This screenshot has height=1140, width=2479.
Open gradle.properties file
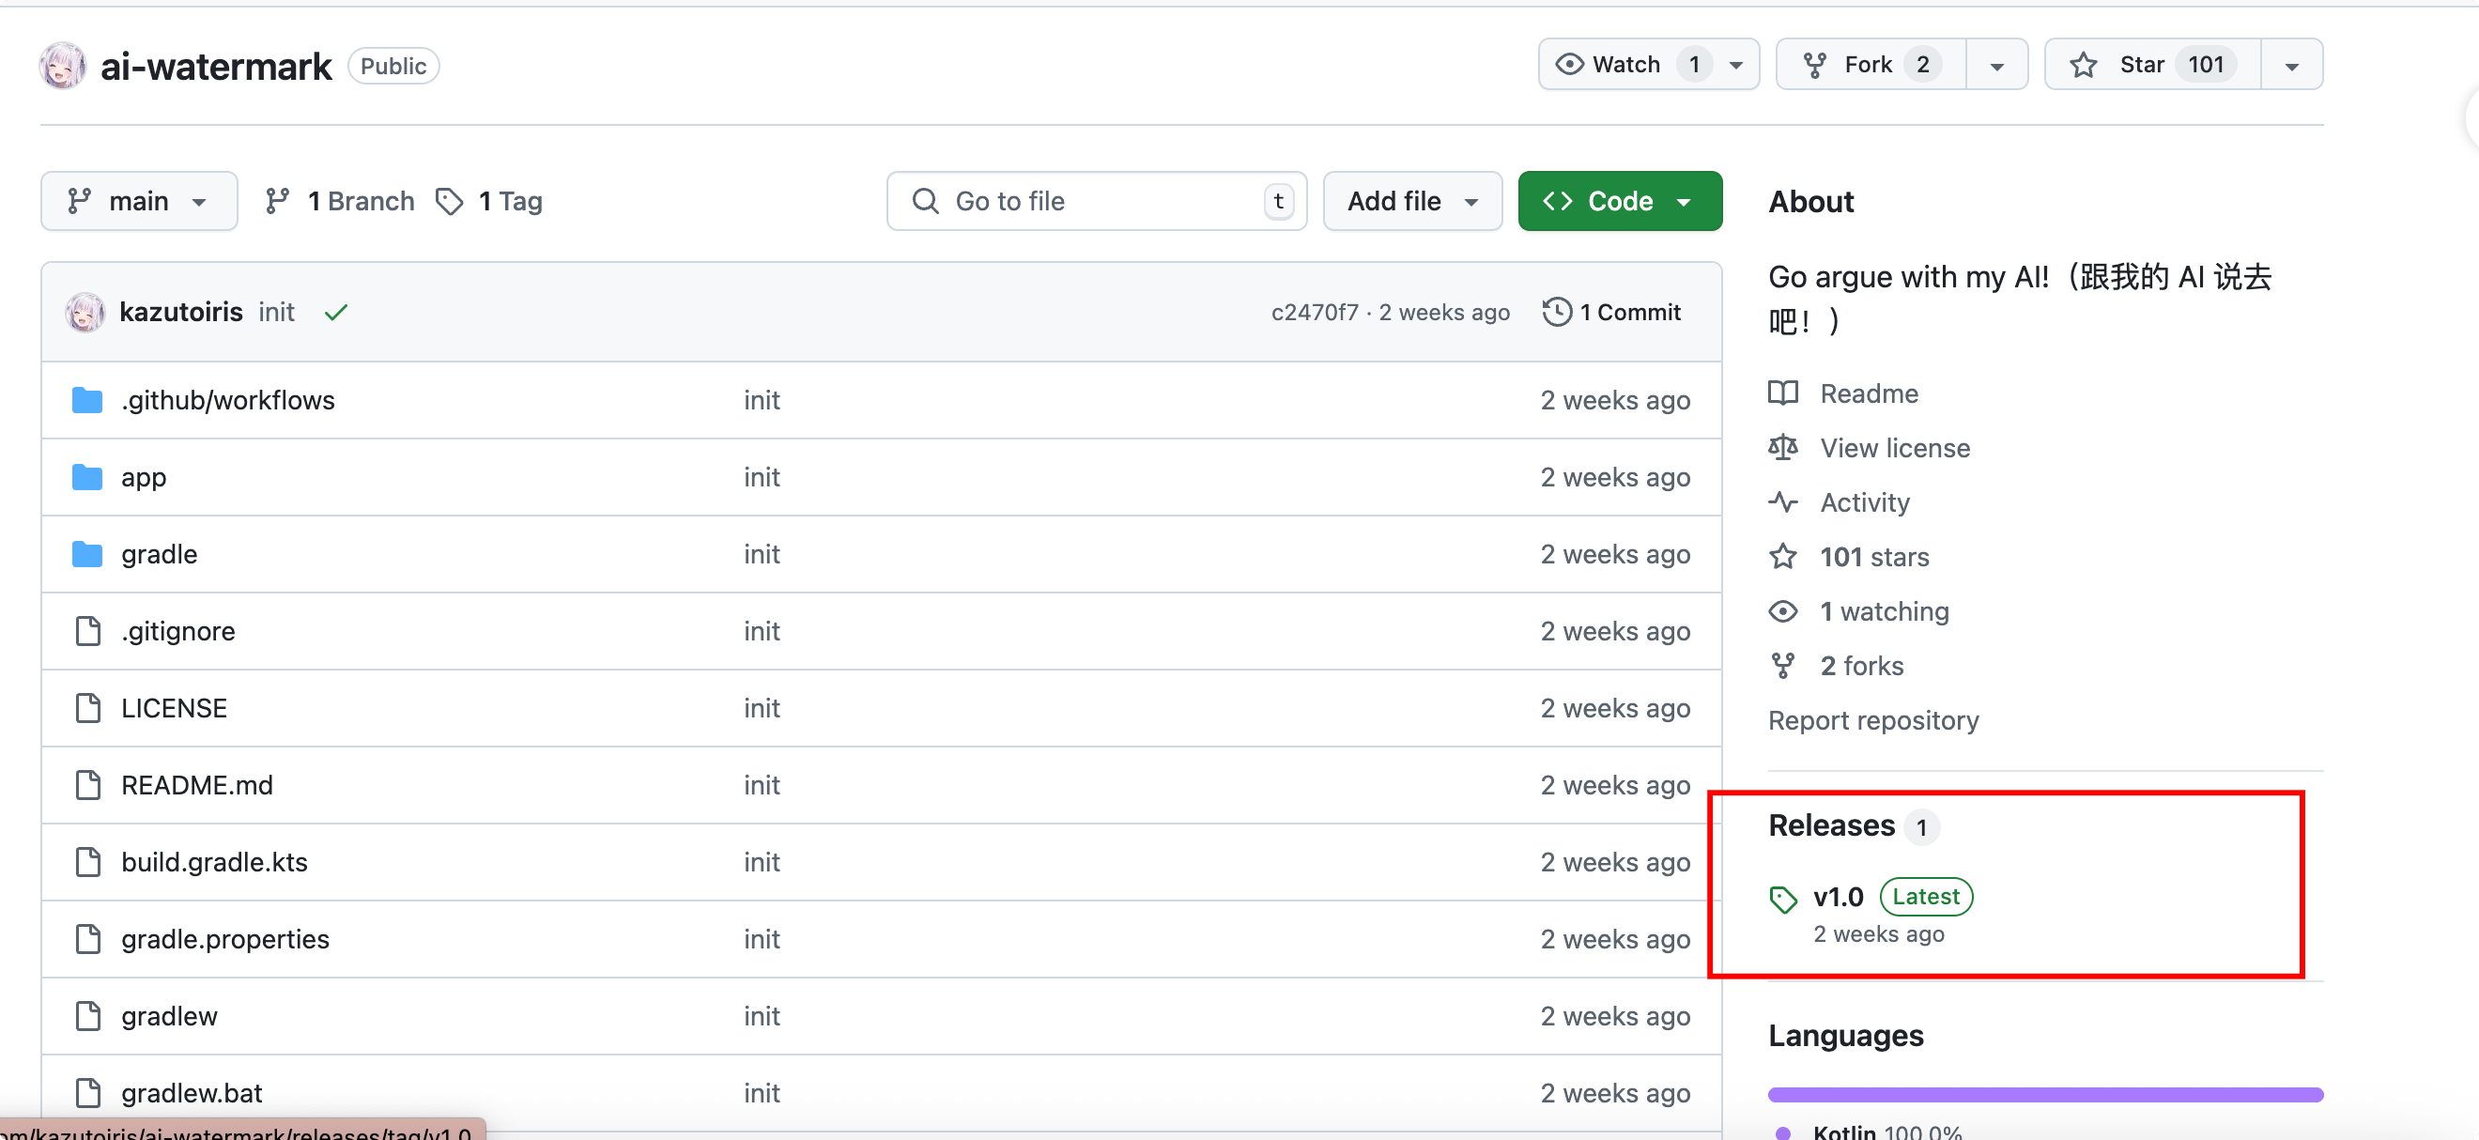[225, 939]
